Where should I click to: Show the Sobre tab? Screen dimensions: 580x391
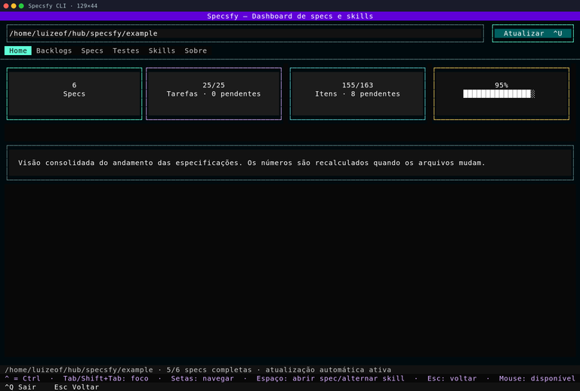coord(196,50)
